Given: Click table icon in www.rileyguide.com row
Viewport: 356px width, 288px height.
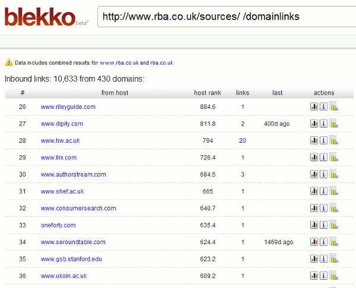Looking at the screenshot, I should point(333,106).
